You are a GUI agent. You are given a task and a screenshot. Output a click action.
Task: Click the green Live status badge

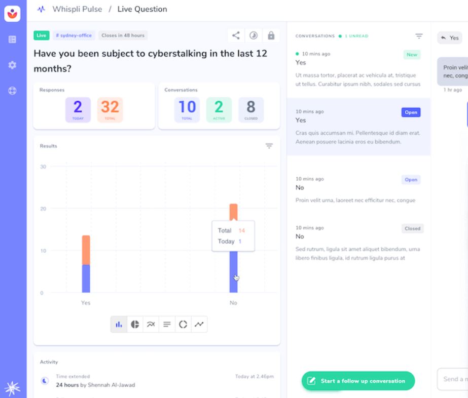42,35
